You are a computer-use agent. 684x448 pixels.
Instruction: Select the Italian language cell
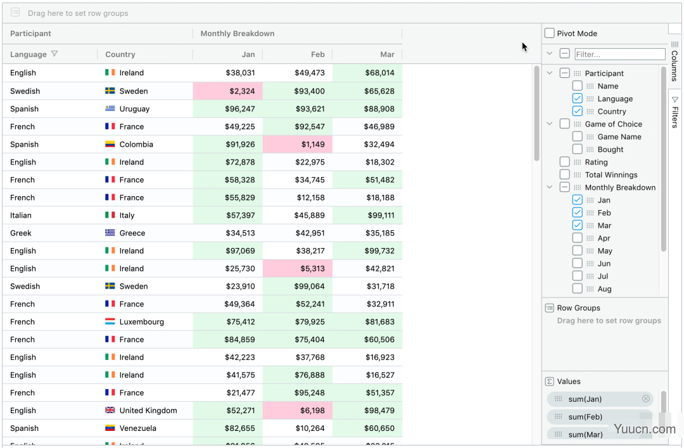click(50, 215)
